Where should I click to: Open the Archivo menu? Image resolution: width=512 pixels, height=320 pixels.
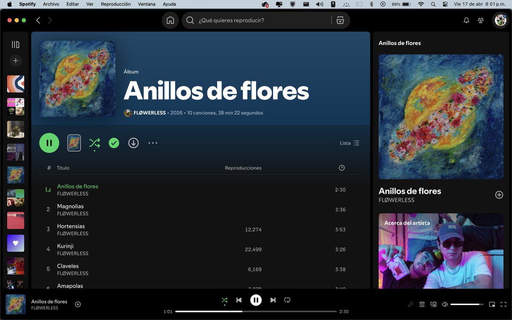[51, 4]
